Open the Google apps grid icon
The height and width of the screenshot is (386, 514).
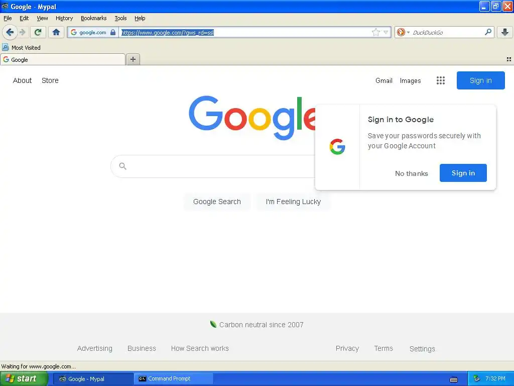click(x=441, y=80)
